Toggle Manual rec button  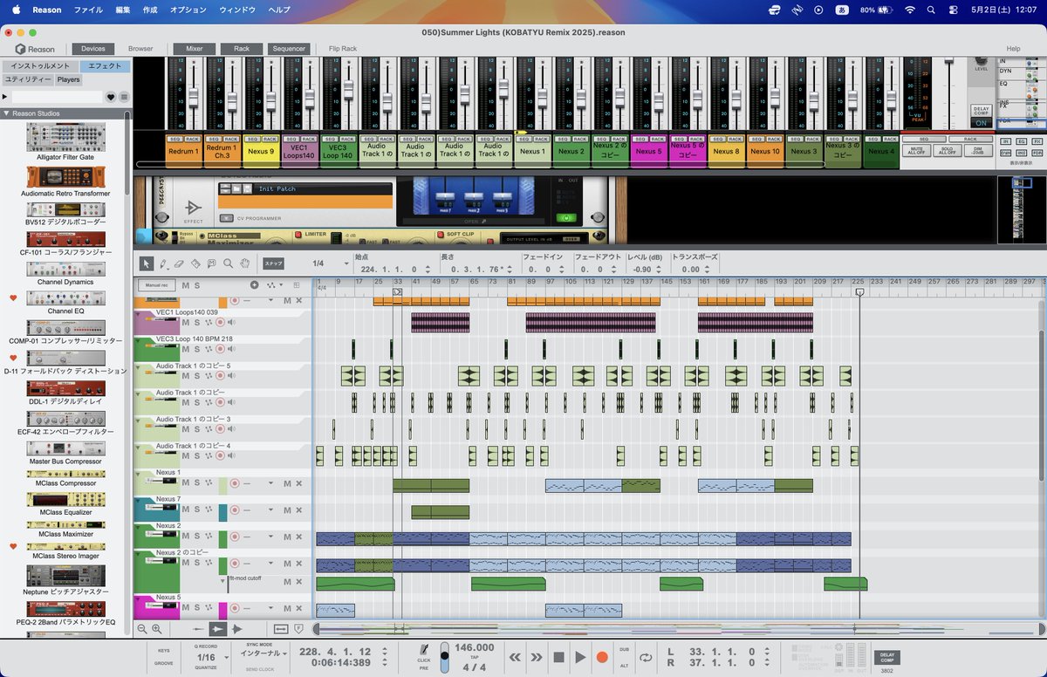[157, 285]
